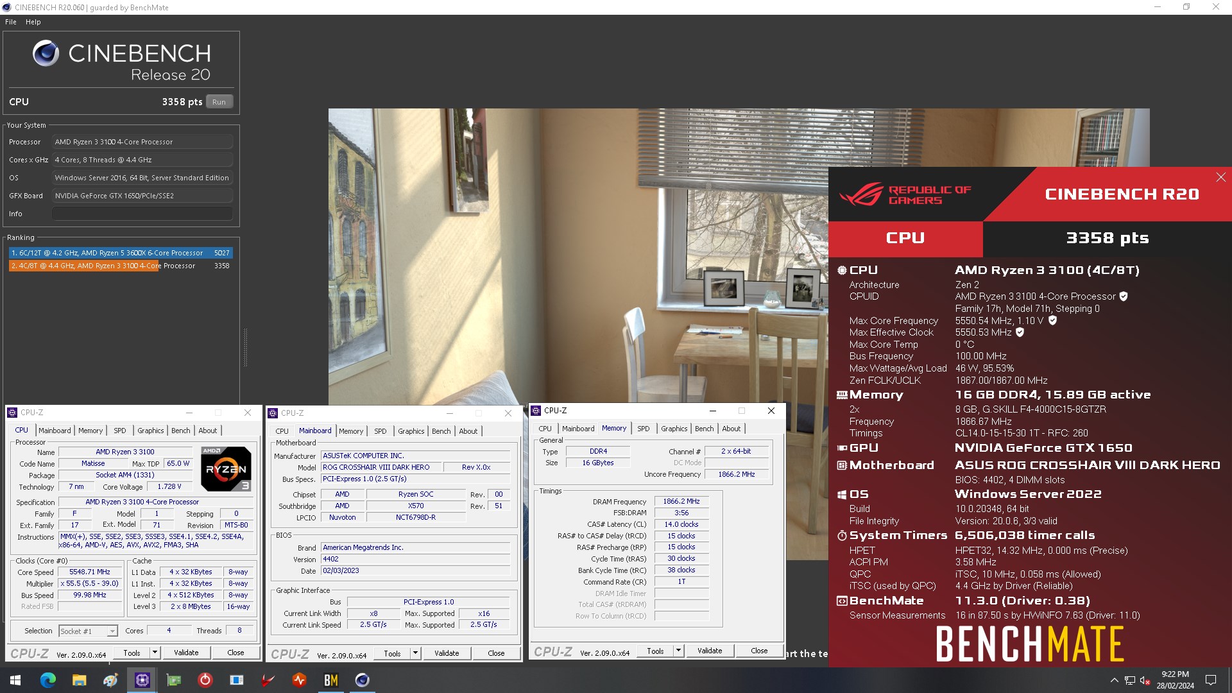Click the CAS# Latency value 14.0 clocks

click(681, 525)
